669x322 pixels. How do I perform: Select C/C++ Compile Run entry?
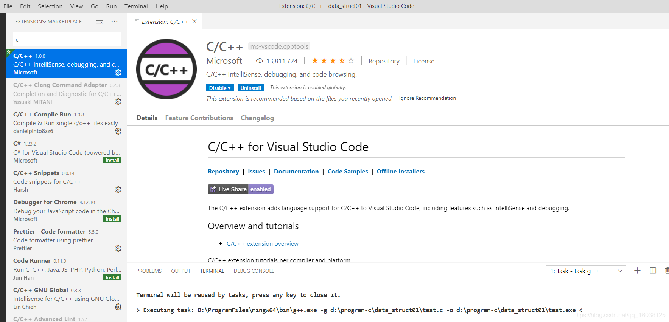[66, 122]
